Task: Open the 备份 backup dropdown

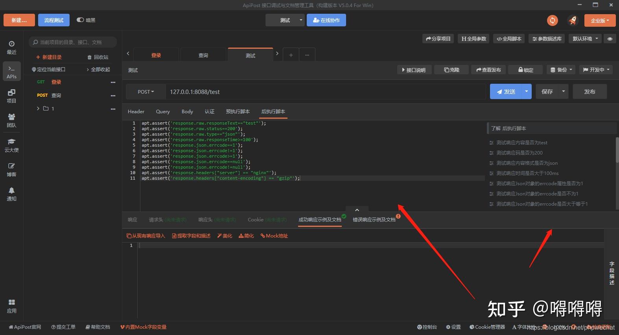Action: [x=561, y=70]
